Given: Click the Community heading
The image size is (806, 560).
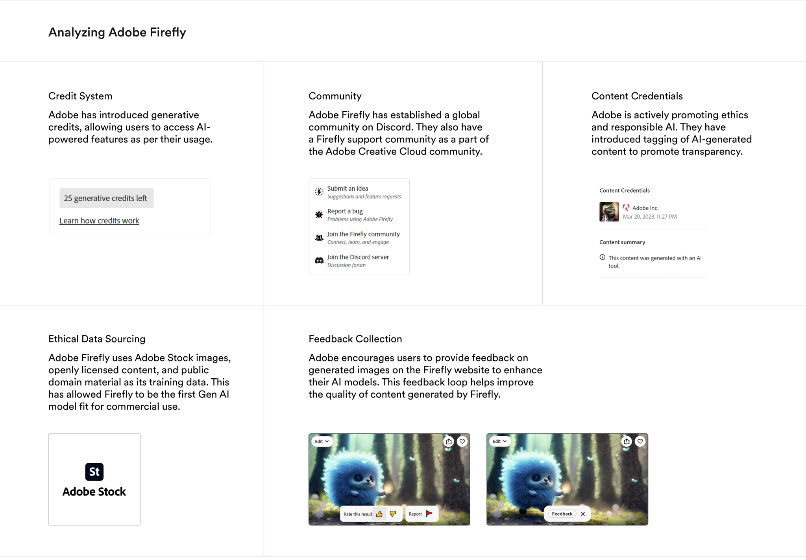Looking at the screenshot, I should pyautogui.click(x=335, y=96).
